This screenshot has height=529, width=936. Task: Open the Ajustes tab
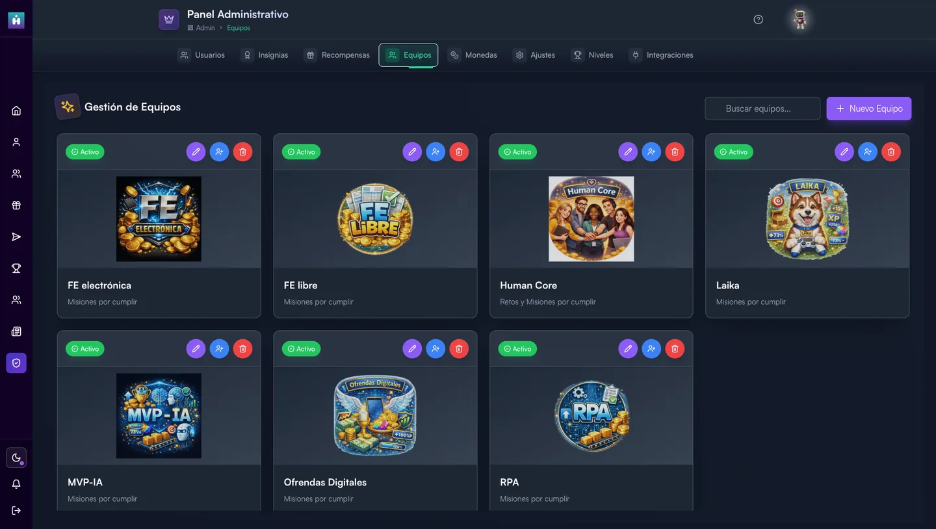tap(535, 55)
